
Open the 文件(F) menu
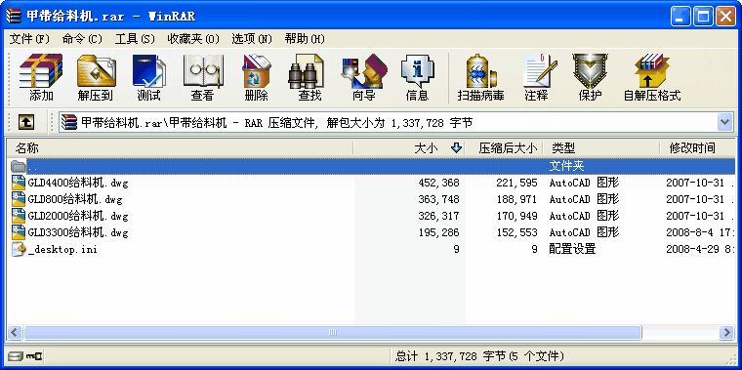click(29, 39)
